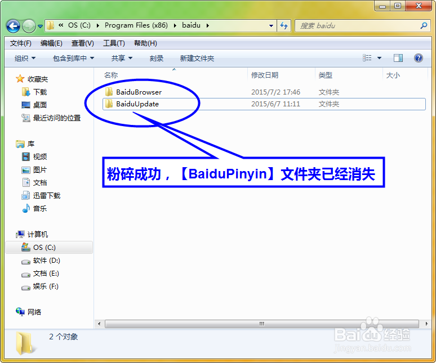The image size is (436, 363).
Task: Open the 查看(V) menu
Action: (x=83, y=43)
